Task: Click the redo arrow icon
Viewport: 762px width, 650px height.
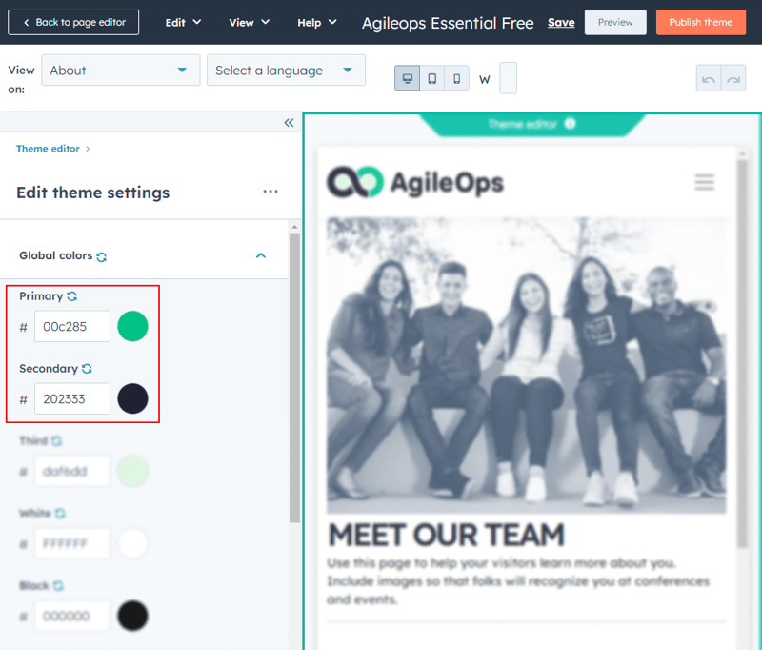Action: 733,79
